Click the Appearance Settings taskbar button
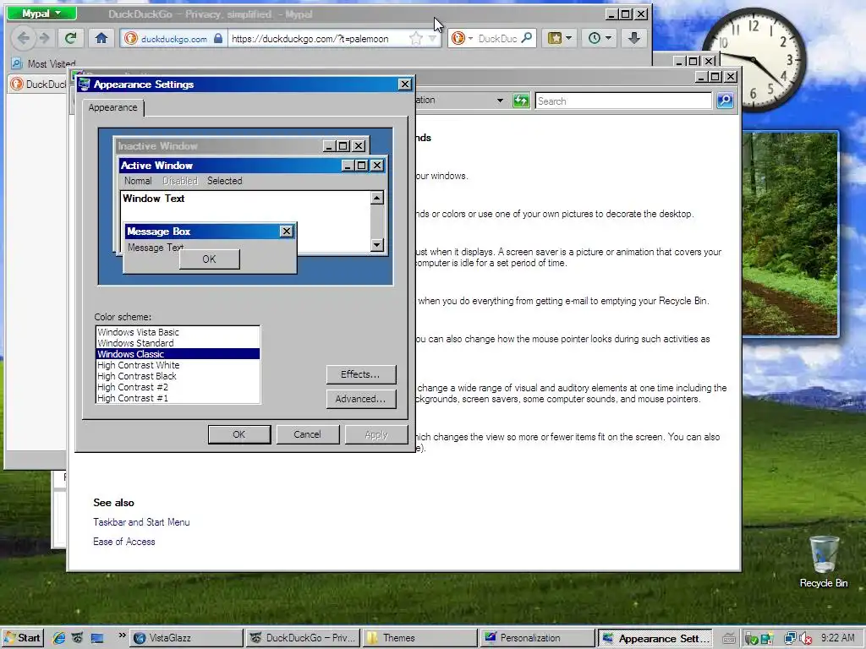This screenshot has width=866, height=649. coord(655,638)
